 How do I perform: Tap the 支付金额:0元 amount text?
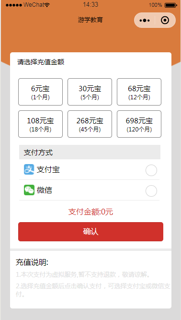click(x=91, y=212)
